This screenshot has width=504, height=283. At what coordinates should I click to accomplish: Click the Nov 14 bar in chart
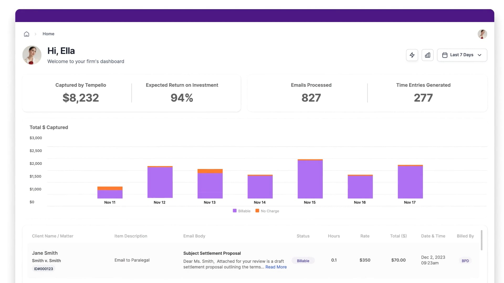pos(260,187)
